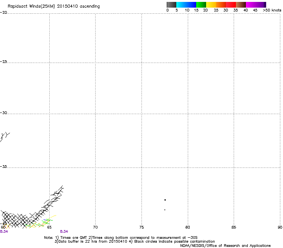Click the orange 25-30 knots legend segment
Viewport: 283px width, 248px height.
coord(221,5)
